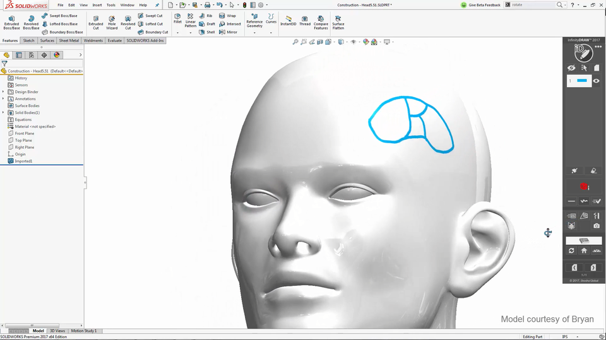Select the InfinityDRAW eraser tool
The height and width of the screenshot is (340, 606).
(x=594, y=170)
